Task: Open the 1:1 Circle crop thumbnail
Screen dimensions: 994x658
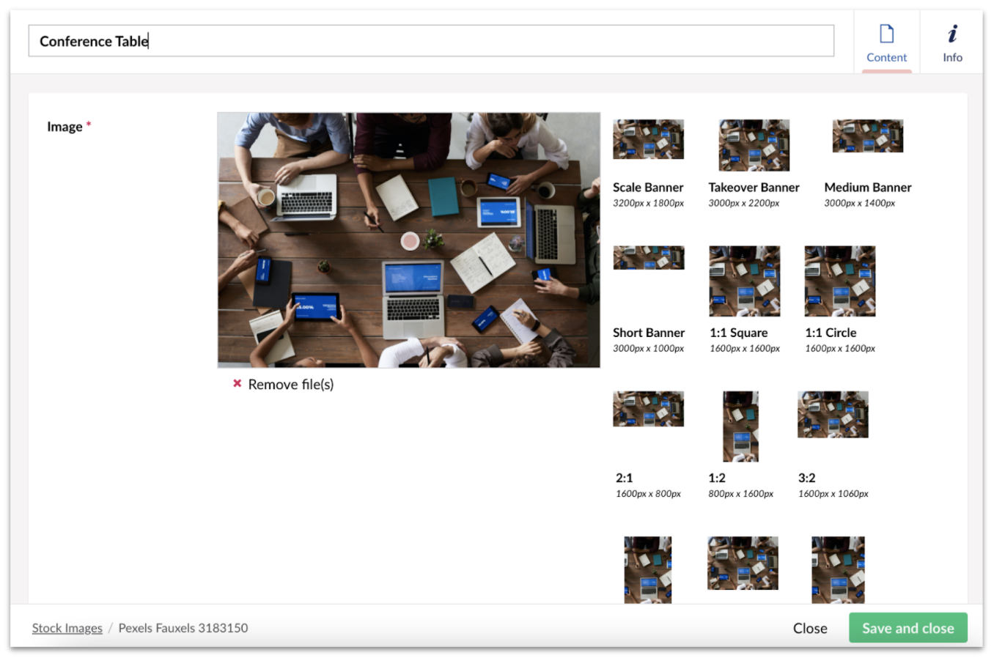Action: coord(839,281)
